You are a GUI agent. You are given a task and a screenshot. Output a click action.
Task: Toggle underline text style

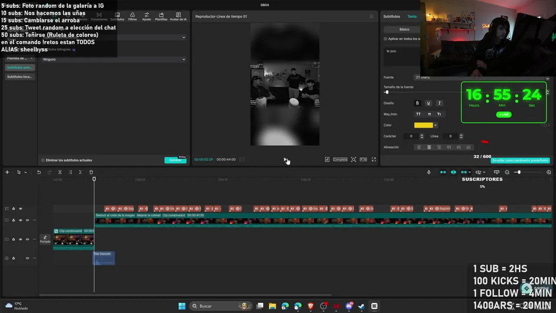tap(428, 103)
